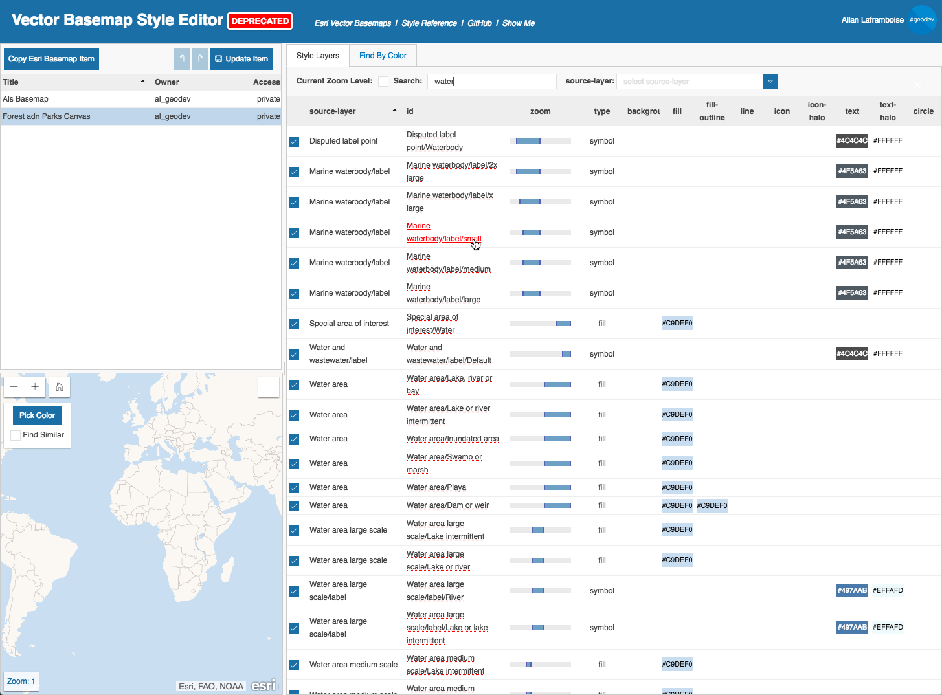Viewport: 942px width, 695px height.
Task: Click the text-halo column header
Action: pos(888,111)
